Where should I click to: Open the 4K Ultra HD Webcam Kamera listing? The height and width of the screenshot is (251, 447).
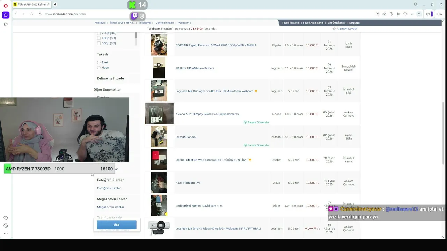tap(195, 68)
